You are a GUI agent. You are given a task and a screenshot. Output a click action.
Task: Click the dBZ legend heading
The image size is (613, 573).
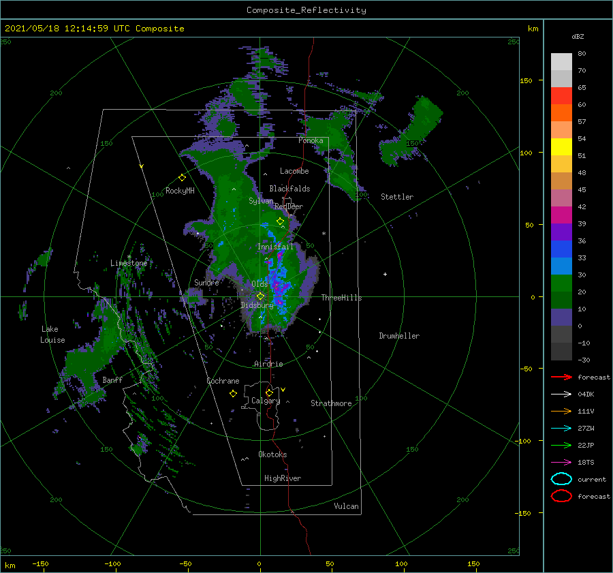[x=578, y=36]
